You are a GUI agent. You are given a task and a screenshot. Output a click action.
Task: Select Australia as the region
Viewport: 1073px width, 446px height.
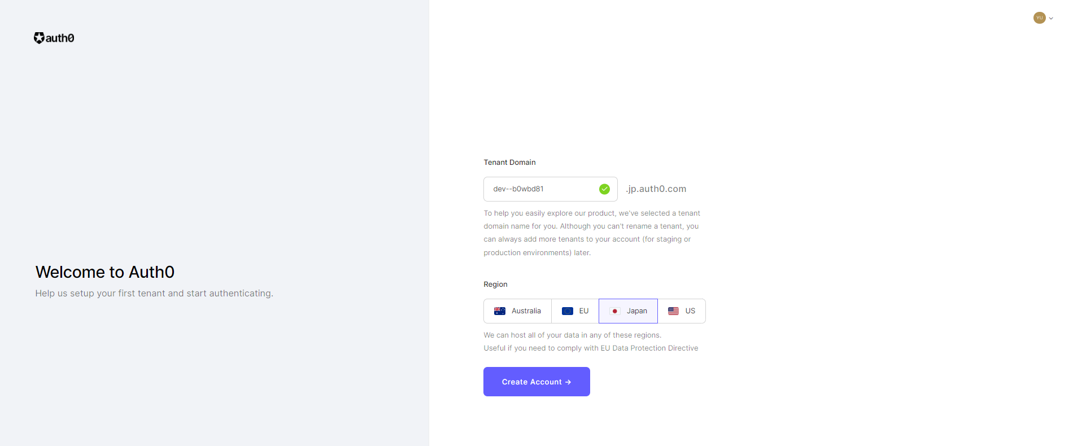tap(517, 311)
